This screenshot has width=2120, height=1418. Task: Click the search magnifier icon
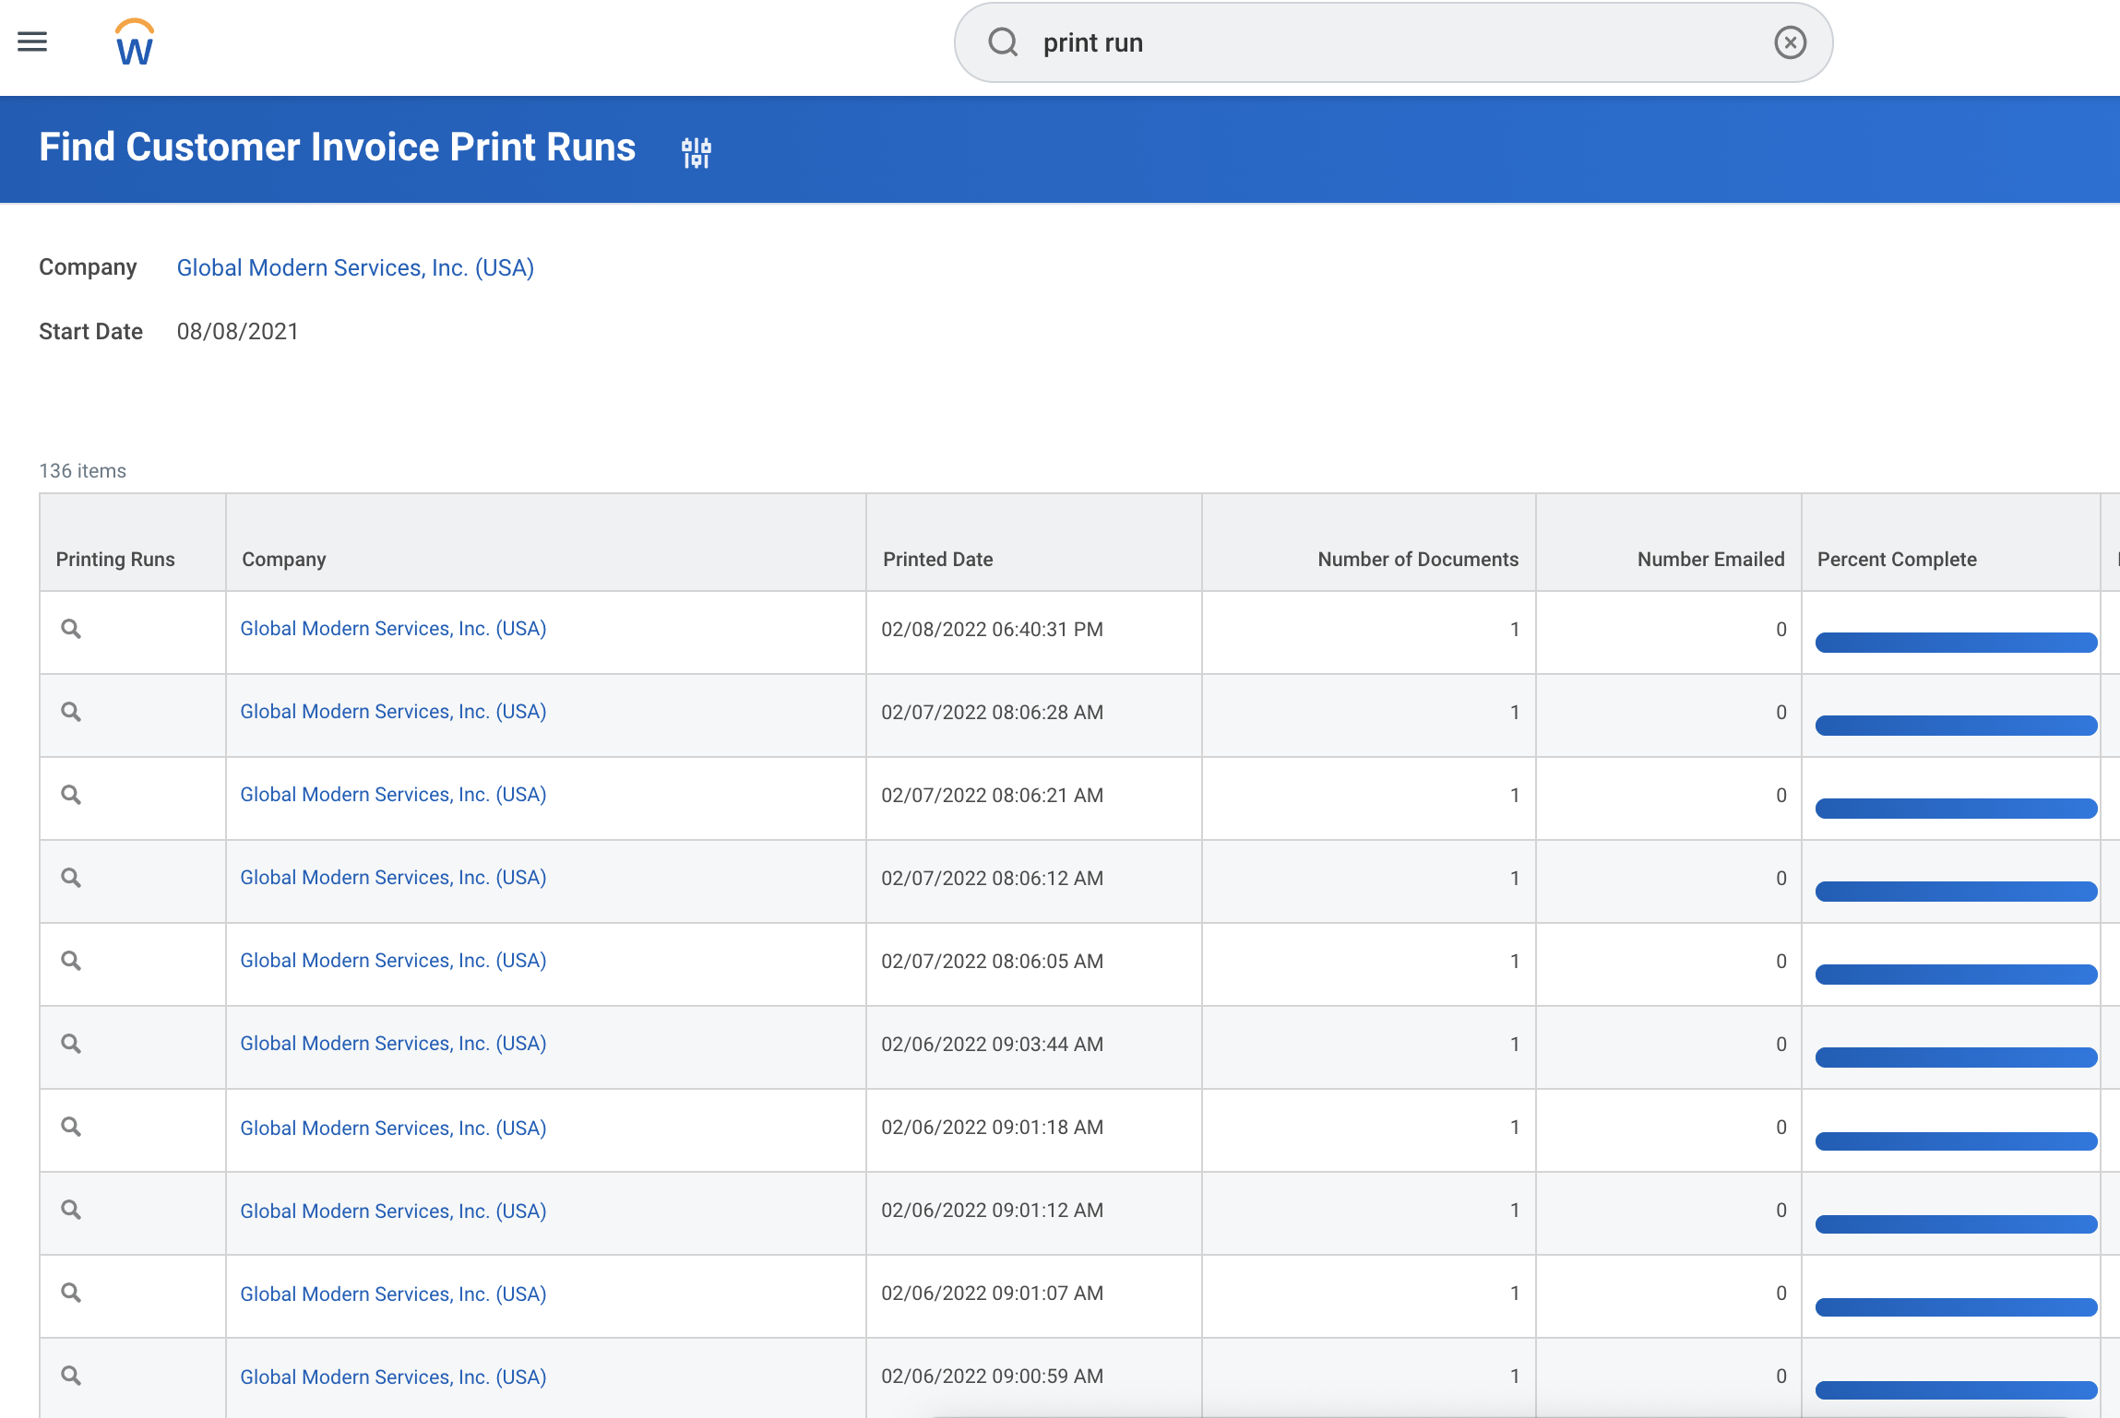tap(1003, 42)
